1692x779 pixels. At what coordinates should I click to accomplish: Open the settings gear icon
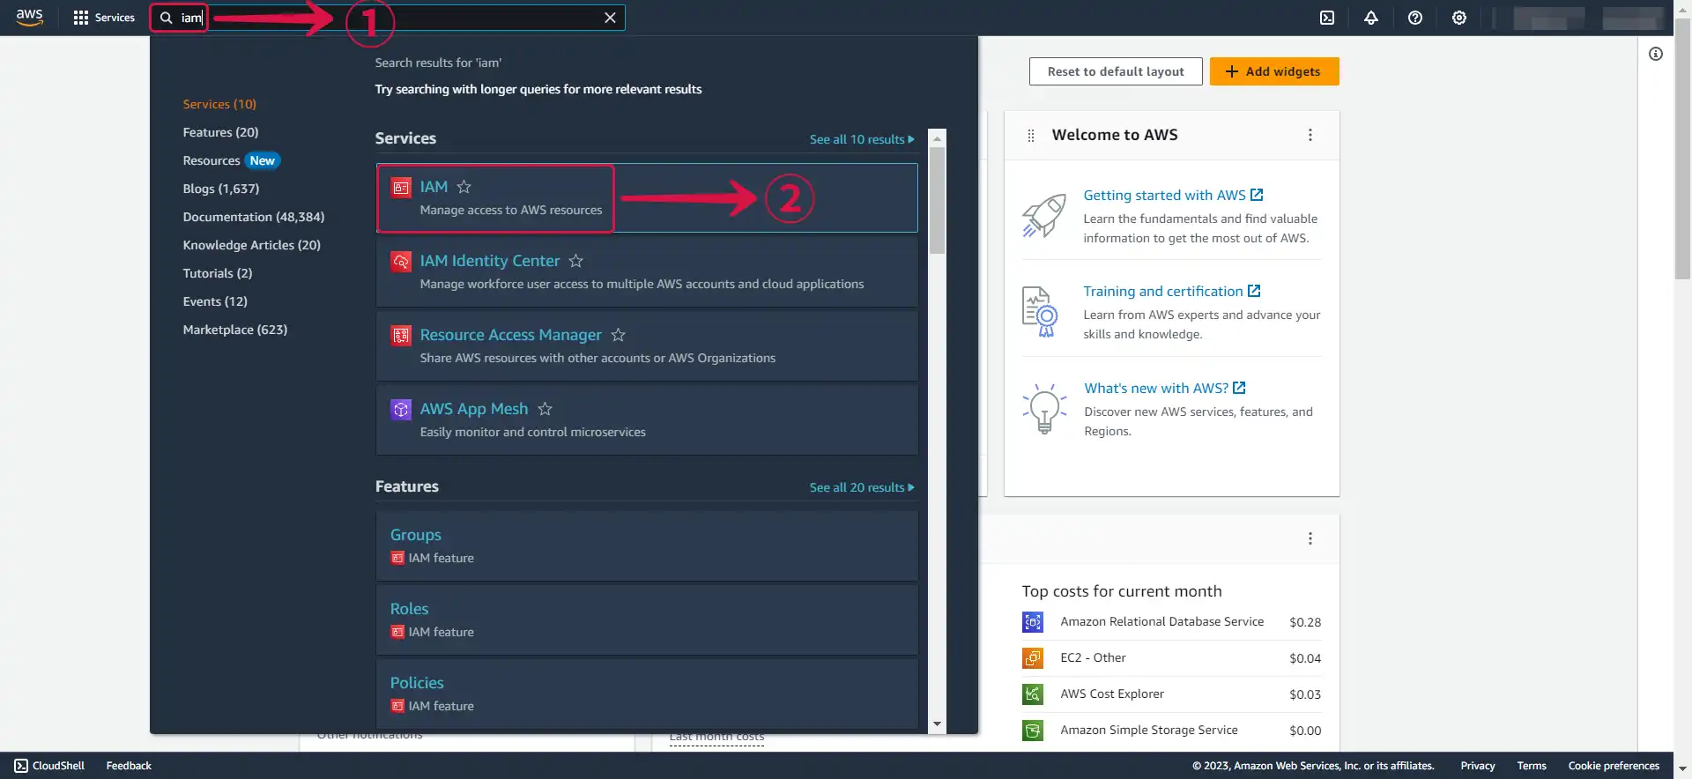pyautogui.click(x=1459, y=18)
